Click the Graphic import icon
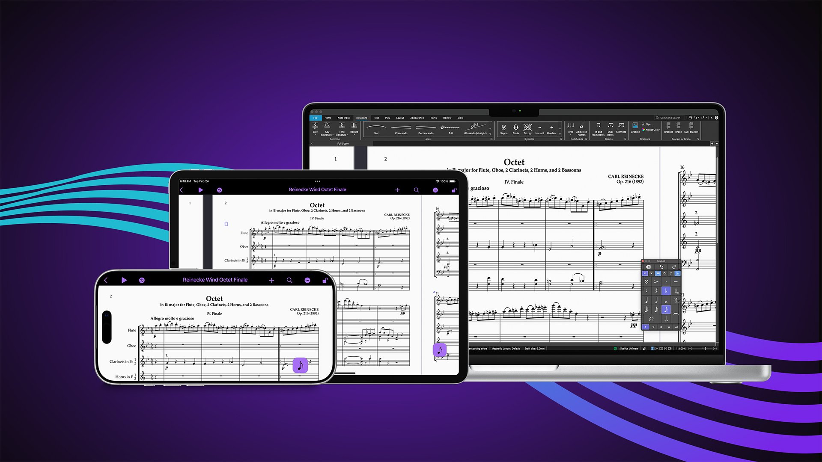822x462 pixels. (x=635, y=127)
